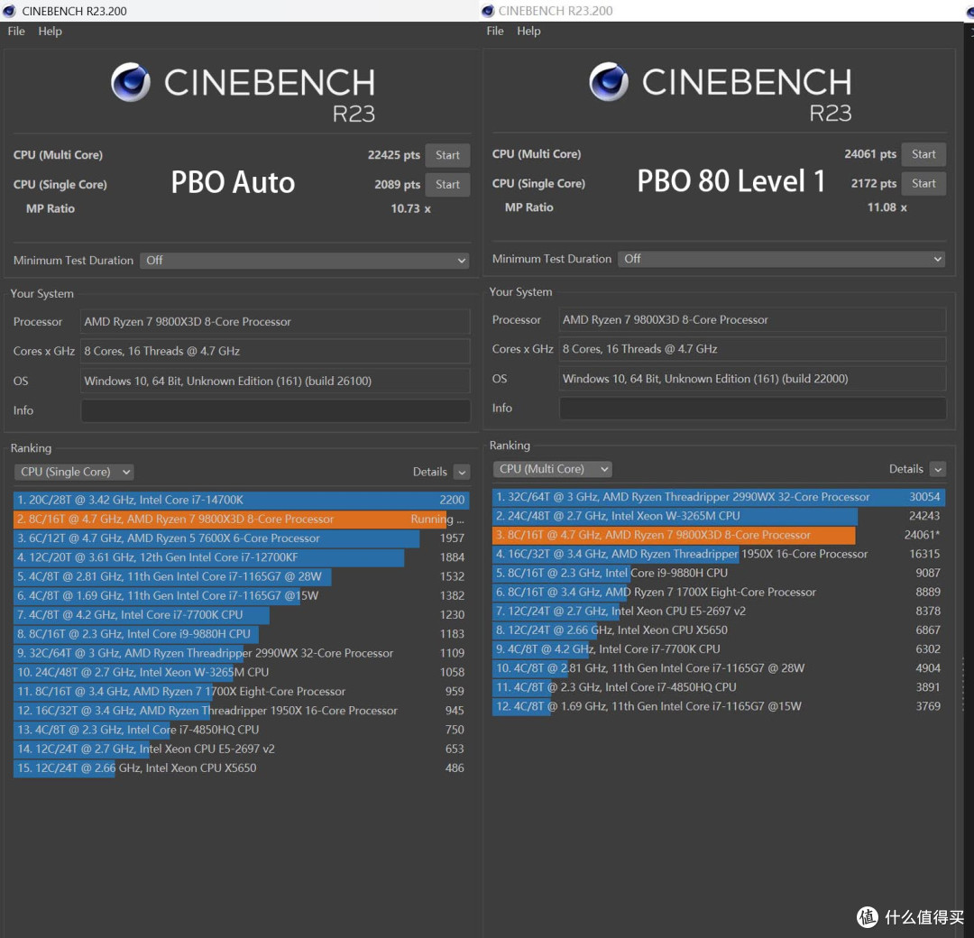Viewport: 974px width, 938px height.
Task: Expand Details arrow in left window ranking
Action: [x=462, y=472]
